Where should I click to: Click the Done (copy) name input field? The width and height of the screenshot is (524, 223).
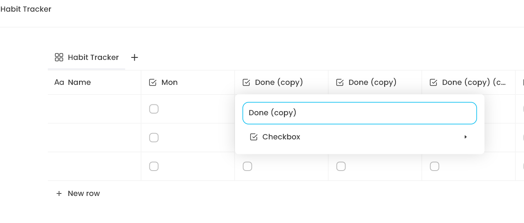tap(359, 113)
